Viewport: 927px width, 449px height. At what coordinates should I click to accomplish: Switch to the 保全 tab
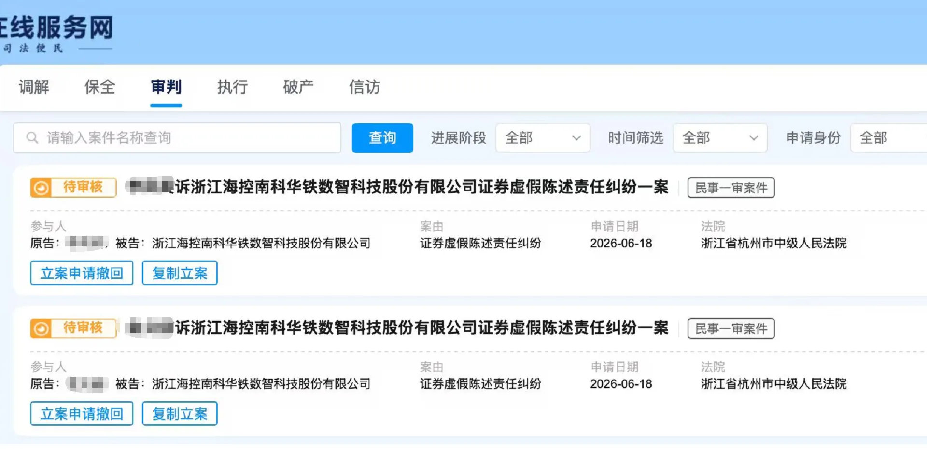(x=100, y=87)
